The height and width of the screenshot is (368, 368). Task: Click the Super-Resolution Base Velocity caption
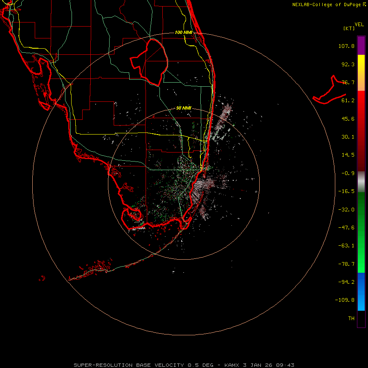(184, 365)
